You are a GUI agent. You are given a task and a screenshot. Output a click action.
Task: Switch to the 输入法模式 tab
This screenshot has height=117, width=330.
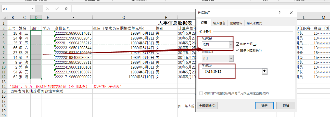point(254,23)
